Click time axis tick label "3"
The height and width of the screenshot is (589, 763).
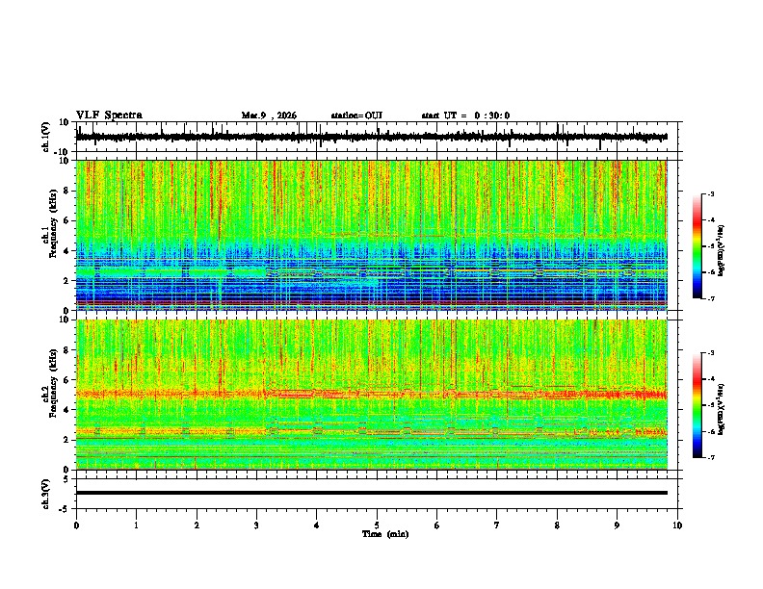[x=256, y=525]
